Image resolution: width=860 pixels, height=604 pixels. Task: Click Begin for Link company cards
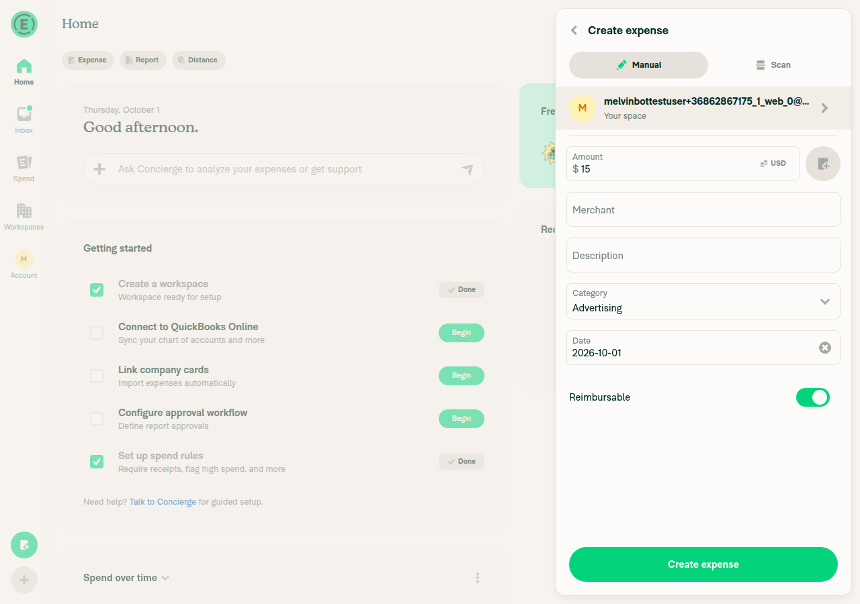[x=462, y=376]
